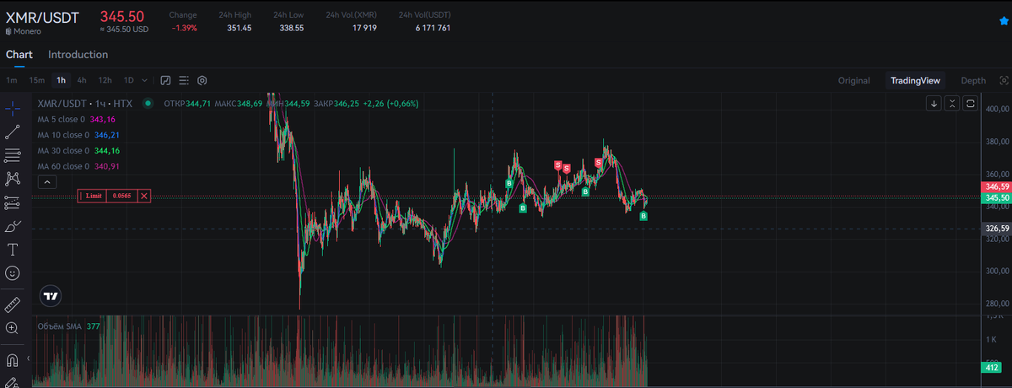This screenshot has height=388, width=1012.
Task: Expand the timeframe dropdown arrow
Action: tap(145, 81)
